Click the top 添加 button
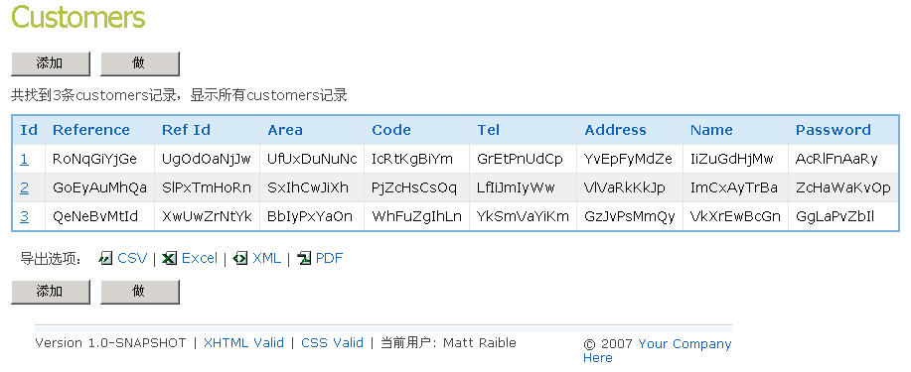The image size is (911, 372). coord(51,63)
